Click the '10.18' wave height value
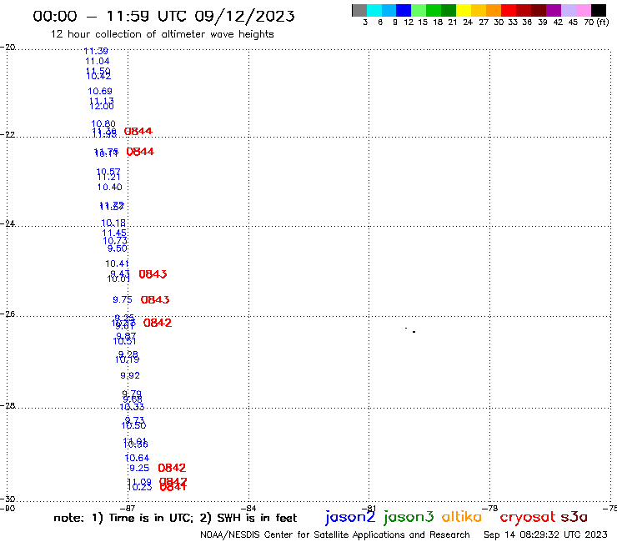Screen dimensions: 617x542 coord(113,223)
